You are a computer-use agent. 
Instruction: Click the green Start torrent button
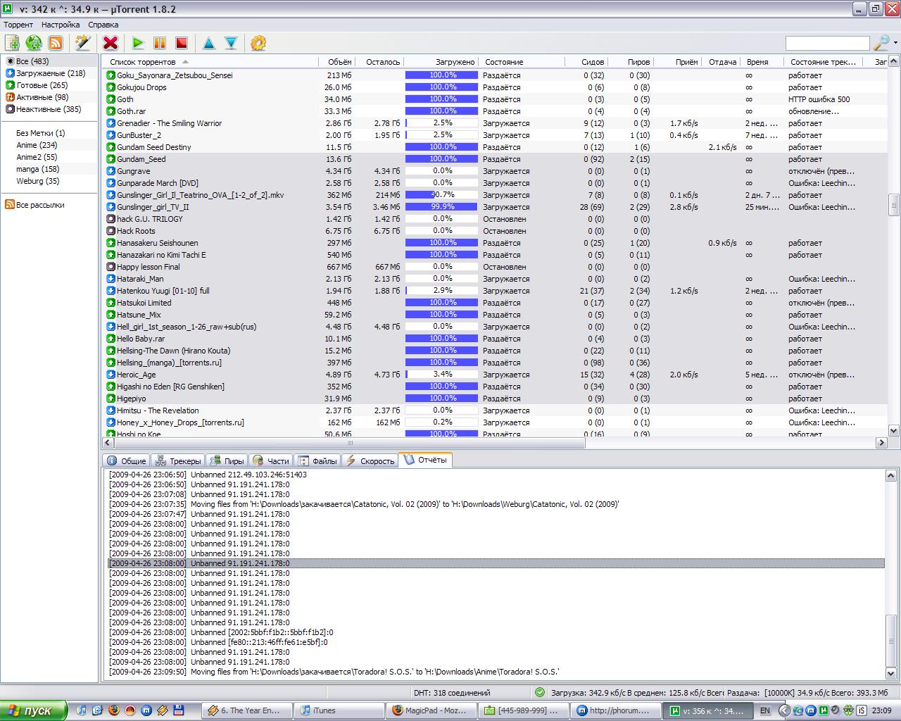pyautogui.click(x=138, y=43)
